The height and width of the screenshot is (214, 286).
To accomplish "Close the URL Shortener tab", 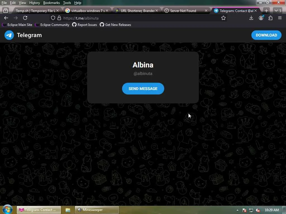I will (x=156, y=11).
